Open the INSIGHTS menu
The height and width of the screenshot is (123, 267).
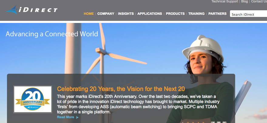click(126, 14)
